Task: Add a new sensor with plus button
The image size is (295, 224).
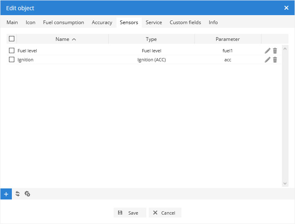Action: (x=6, y=194)
